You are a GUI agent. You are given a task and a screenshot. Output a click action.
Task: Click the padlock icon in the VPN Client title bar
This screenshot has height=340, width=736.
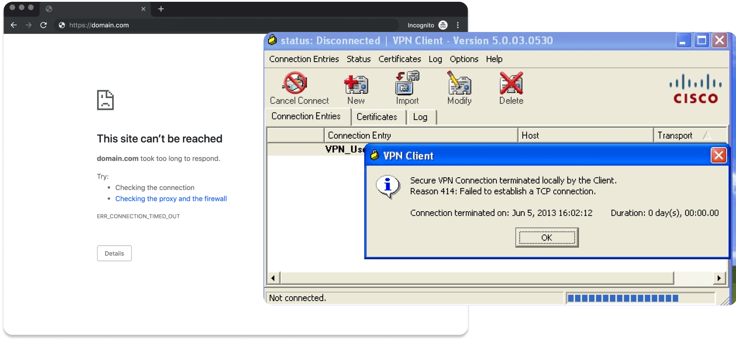tap(272, 40)
